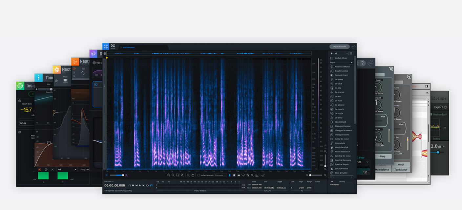The image size is (462, 210).
Task: Collapse the Repair category
Action: click(352, 62)
